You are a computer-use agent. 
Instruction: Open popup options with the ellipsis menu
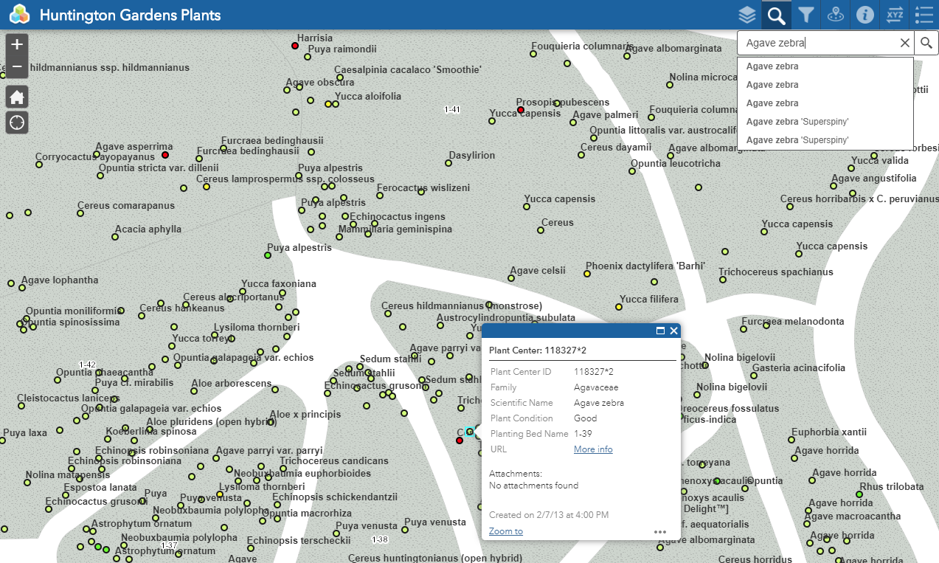660,531
